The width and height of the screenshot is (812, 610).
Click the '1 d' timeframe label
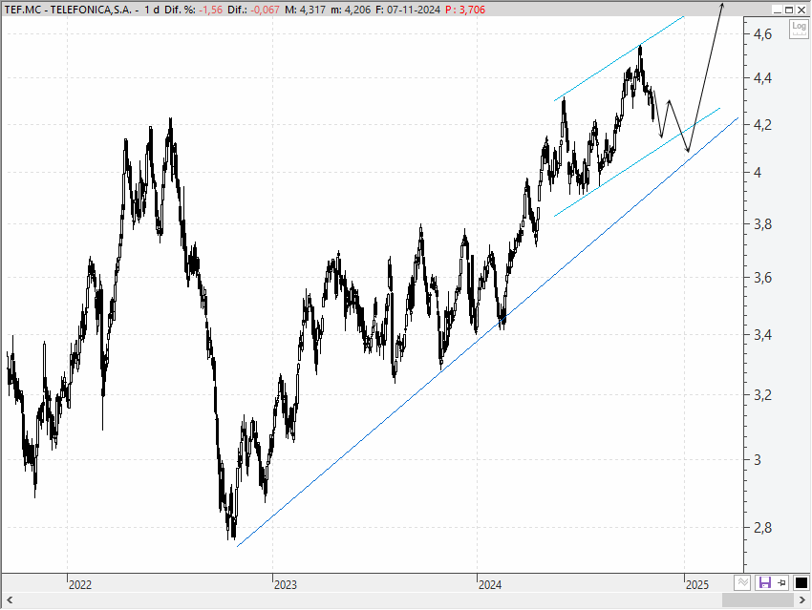(x=152, y=10)
